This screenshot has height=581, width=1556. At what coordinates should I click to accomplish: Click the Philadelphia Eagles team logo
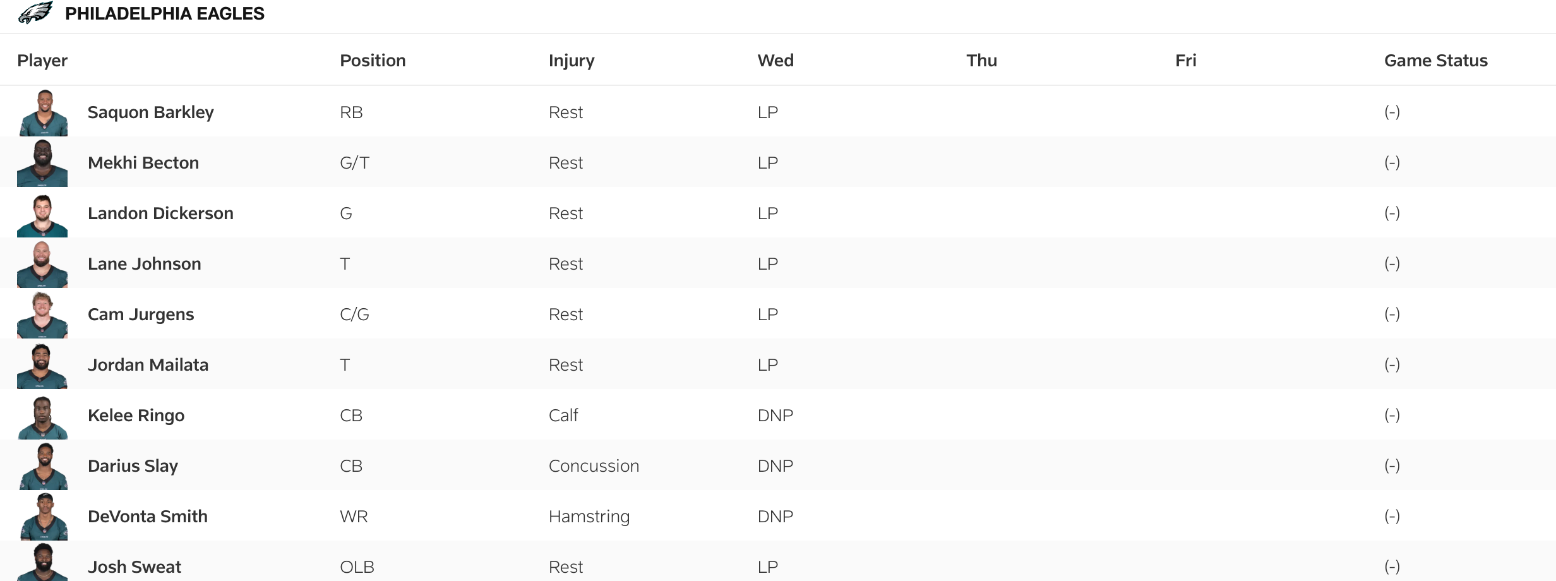[x=35, y=13]
